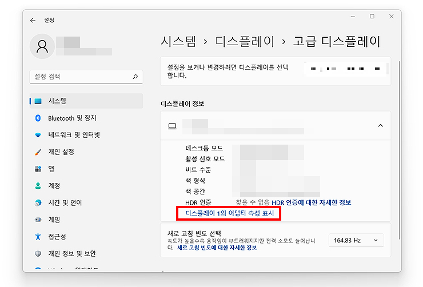Viewport: 423px width, 287px height.
Task: Click the 디스플레이 정보 section heading
Action: pyautogui.click(x=182, y=104)
